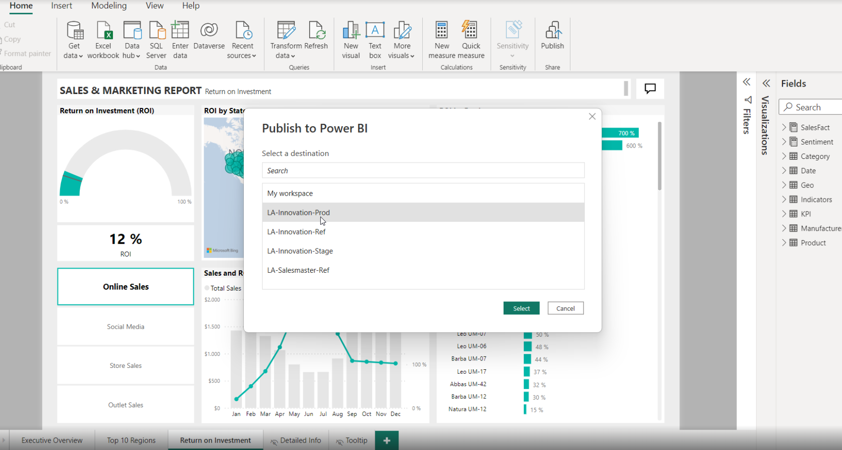Screen dimensions: 842x450
Task: Expand the Geo table fields
Action: click(784, 185)
